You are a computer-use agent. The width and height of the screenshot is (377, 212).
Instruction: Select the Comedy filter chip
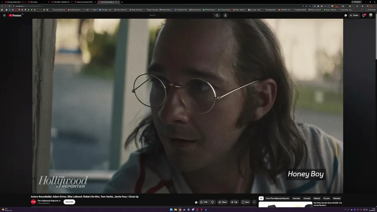click(307, 198)
